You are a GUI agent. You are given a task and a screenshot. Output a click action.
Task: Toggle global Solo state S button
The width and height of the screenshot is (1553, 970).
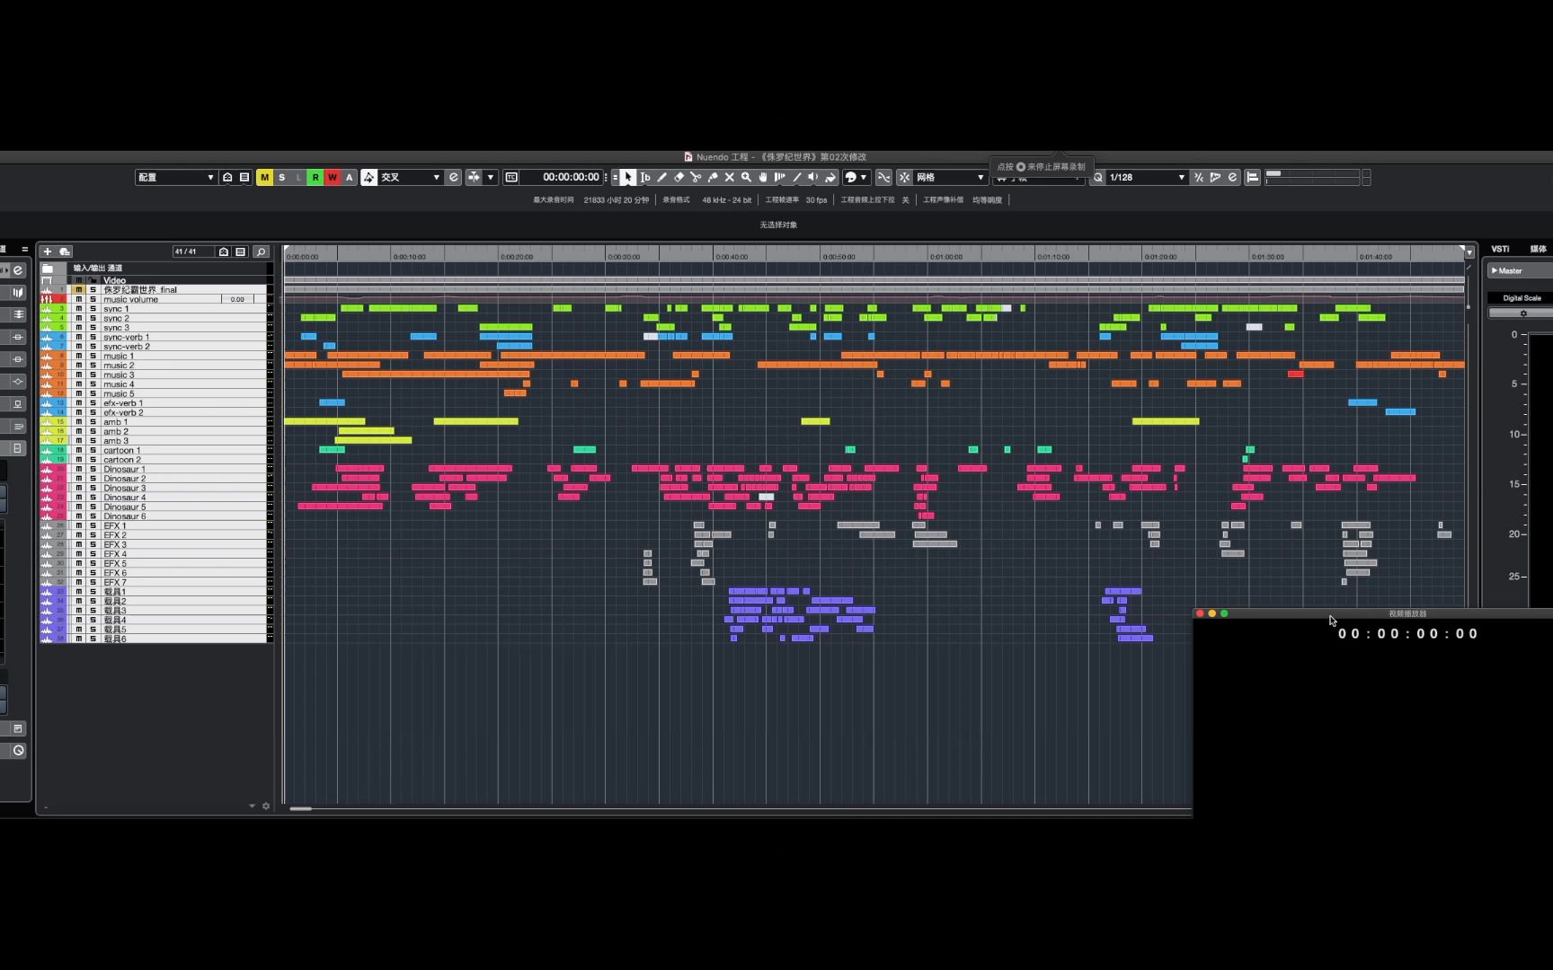coord(281,178)
